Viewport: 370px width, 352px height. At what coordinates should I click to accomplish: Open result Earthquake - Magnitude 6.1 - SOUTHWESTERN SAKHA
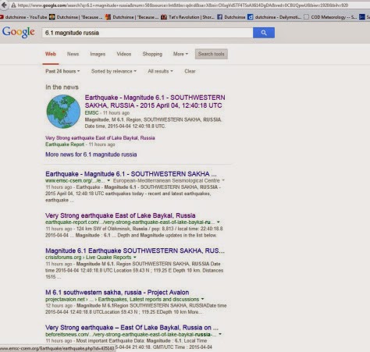pyautogui.click(x=131, y=174)
